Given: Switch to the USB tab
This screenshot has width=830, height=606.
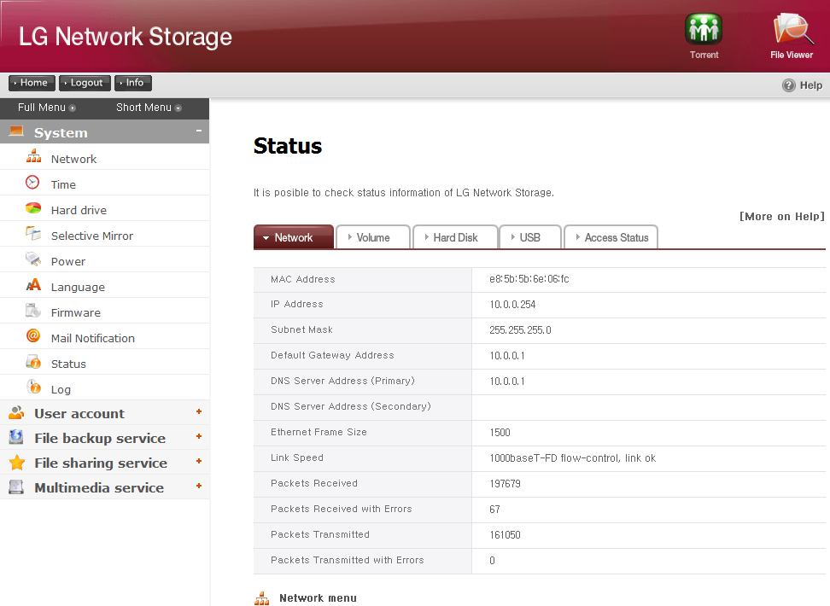Looking at the screenshot, I should 530,237.
